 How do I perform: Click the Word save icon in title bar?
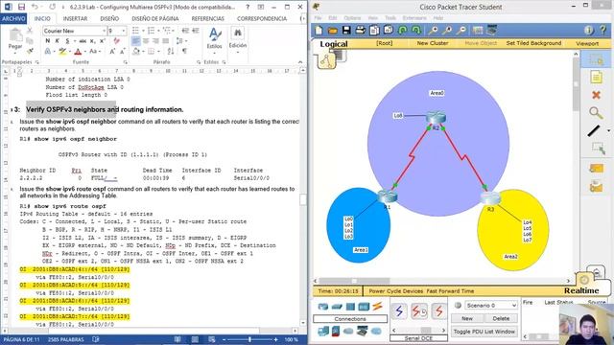tap(21, 7)
